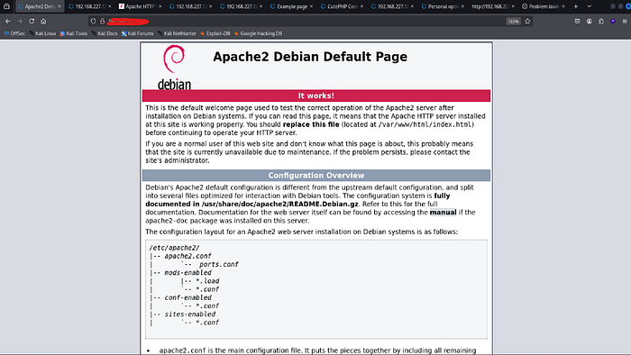The width and height of the screenshot is (631, 355).
Task: Open the browser home page
Action: point(43,22)
